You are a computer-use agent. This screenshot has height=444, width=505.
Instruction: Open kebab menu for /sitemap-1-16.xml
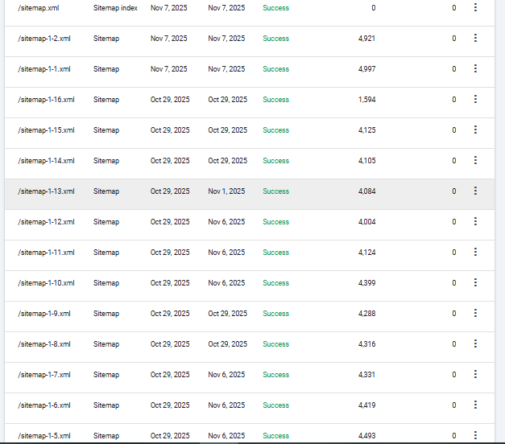(x=475, y=99)
